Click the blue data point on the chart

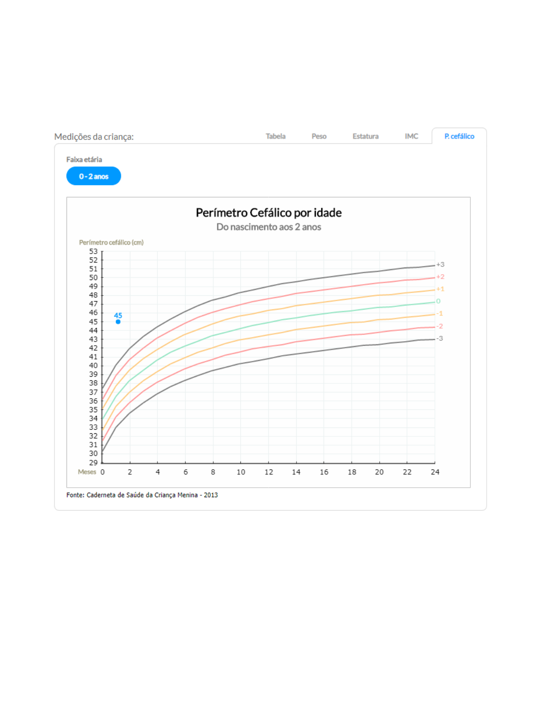coord(118,322)
